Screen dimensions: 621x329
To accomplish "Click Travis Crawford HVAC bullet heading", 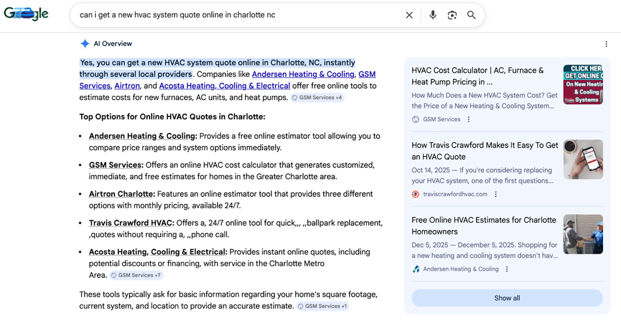I will [131, 223].
